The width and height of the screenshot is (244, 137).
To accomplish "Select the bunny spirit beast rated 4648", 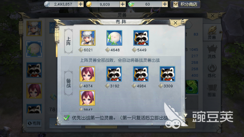I will [x=114, y=38].
